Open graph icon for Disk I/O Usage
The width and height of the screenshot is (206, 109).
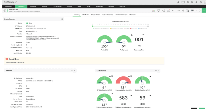coord(131,95)
